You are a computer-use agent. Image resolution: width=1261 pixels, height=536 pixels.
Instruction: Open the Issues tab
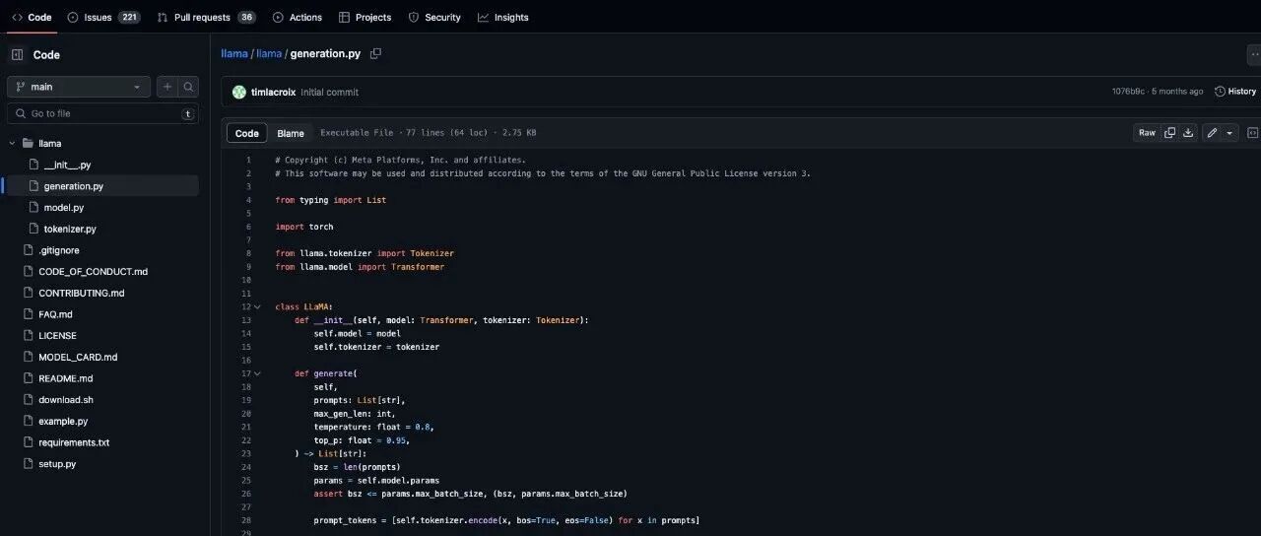pyautogui.click(x=103, y=17)
